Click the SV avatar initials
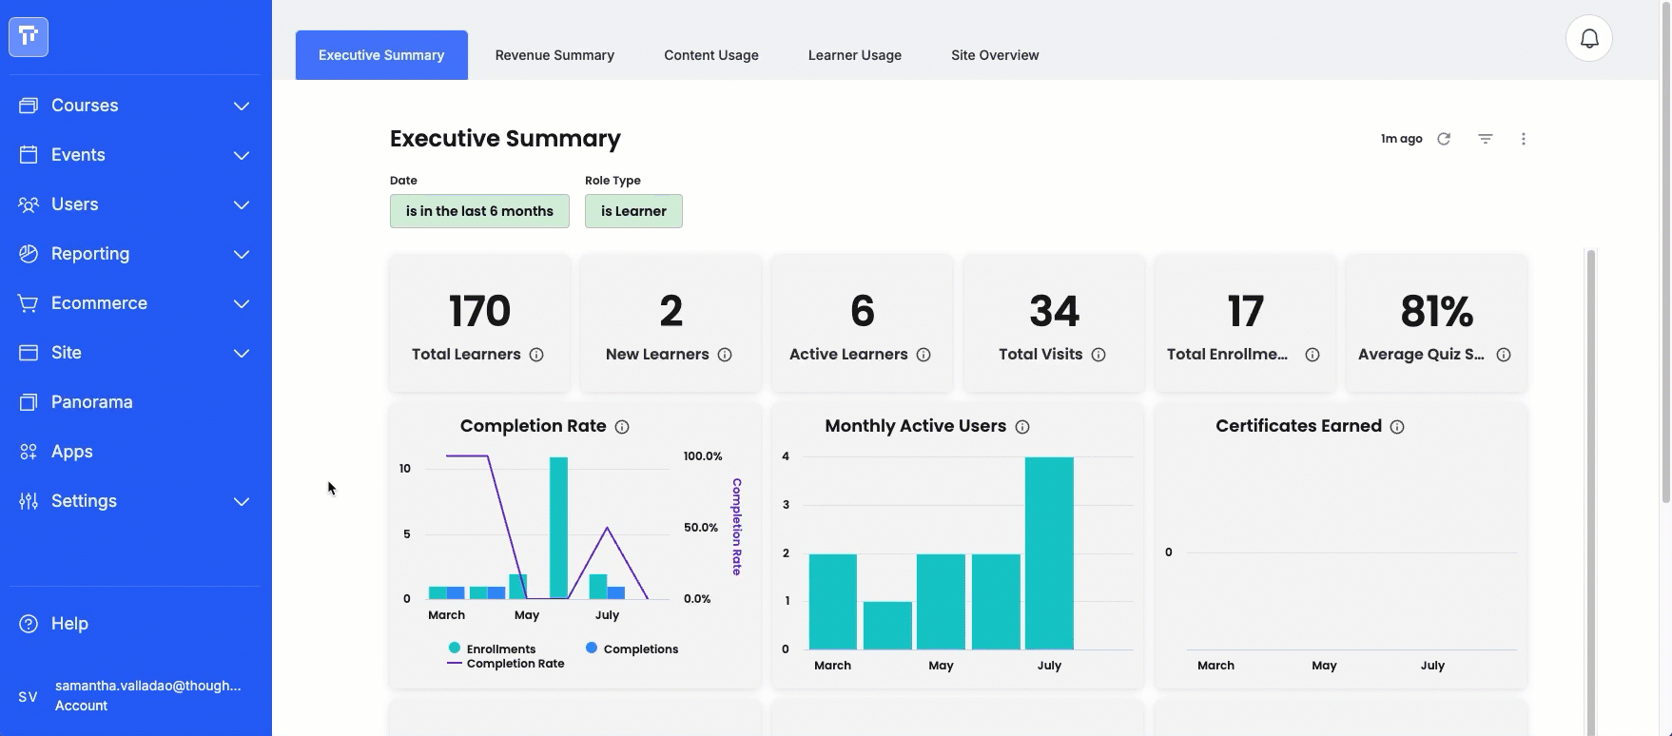The image size is (1672, 736). pyautogui.click(x=28, y=697)
